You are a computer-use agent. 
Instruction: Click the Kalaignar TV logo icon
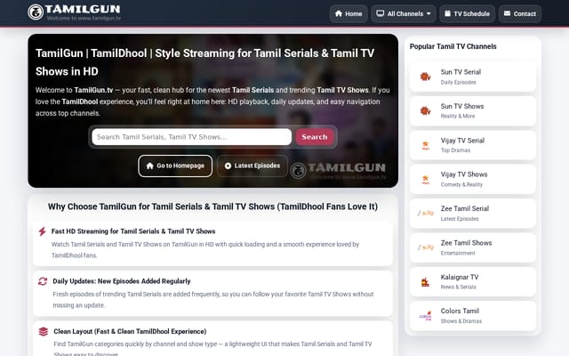(x=425, y=282)
